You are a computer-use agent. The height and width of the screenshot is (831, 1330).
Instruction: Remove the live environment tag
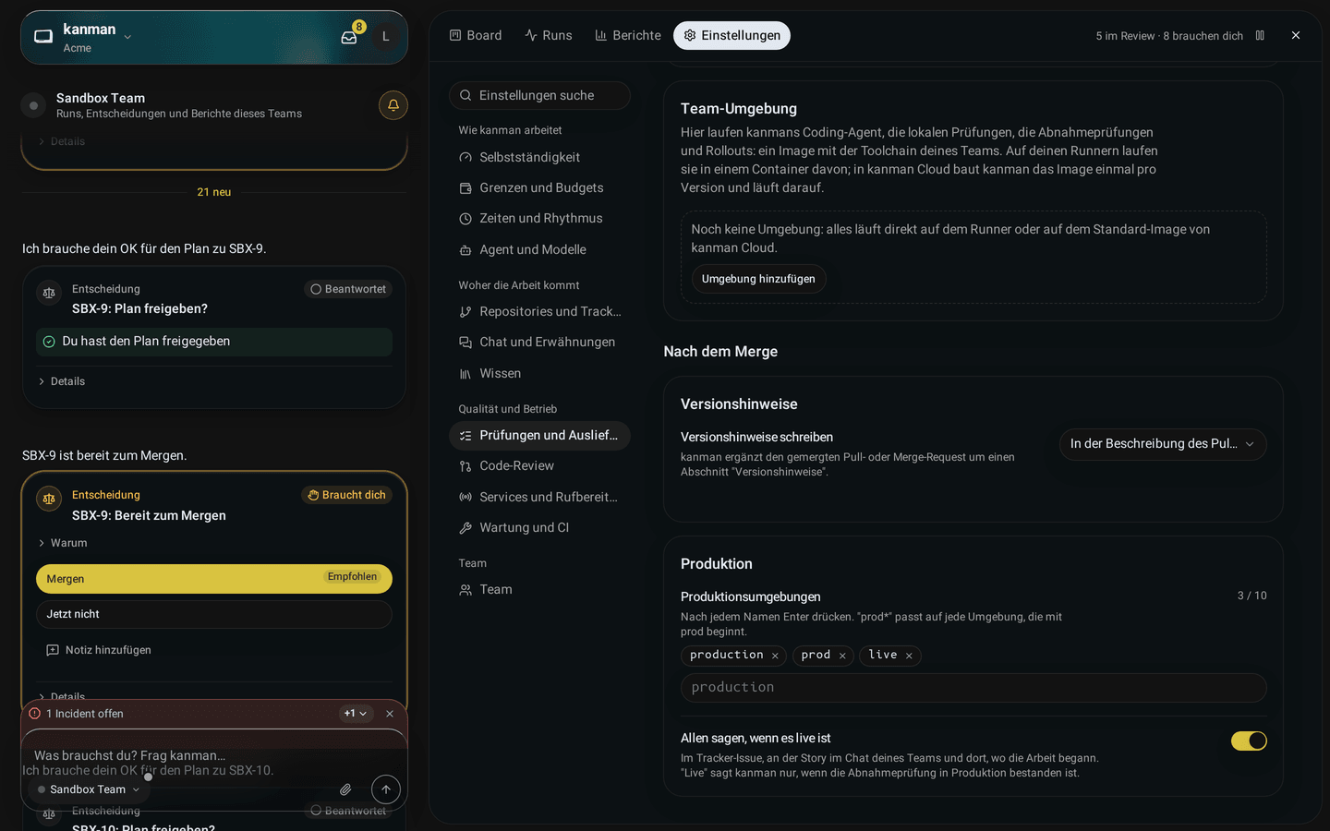point(909,656)
